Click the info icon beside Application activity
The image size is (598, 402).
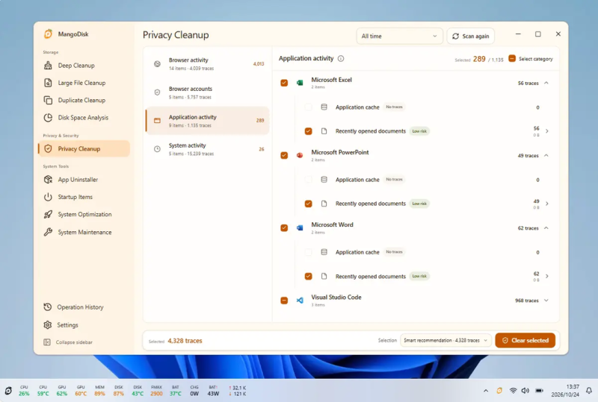341,59
